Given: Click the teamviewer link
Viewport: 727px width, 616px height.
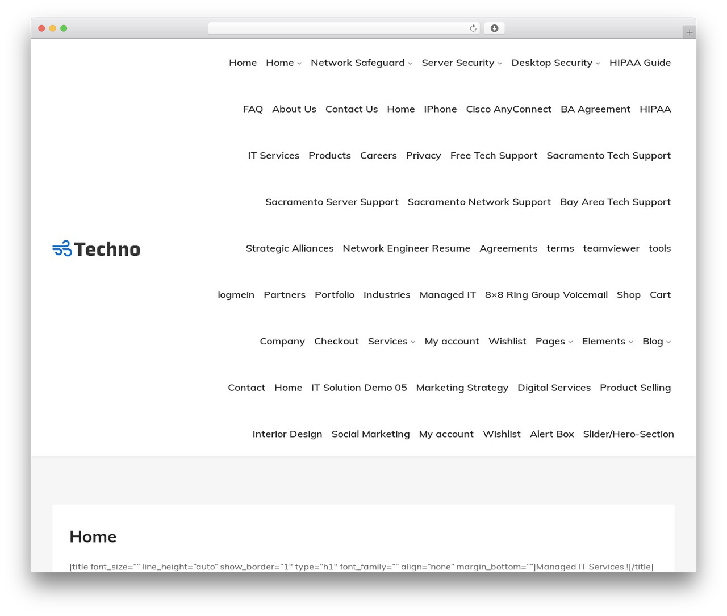Looking at the screenshot, I should click(611, 248).
